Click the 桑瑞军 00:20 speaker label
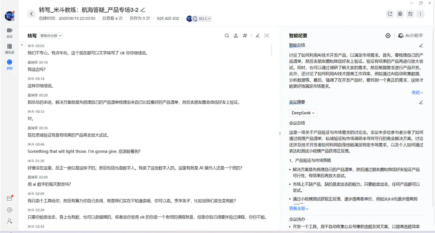435x233 pixels. (x=38, y=95)
